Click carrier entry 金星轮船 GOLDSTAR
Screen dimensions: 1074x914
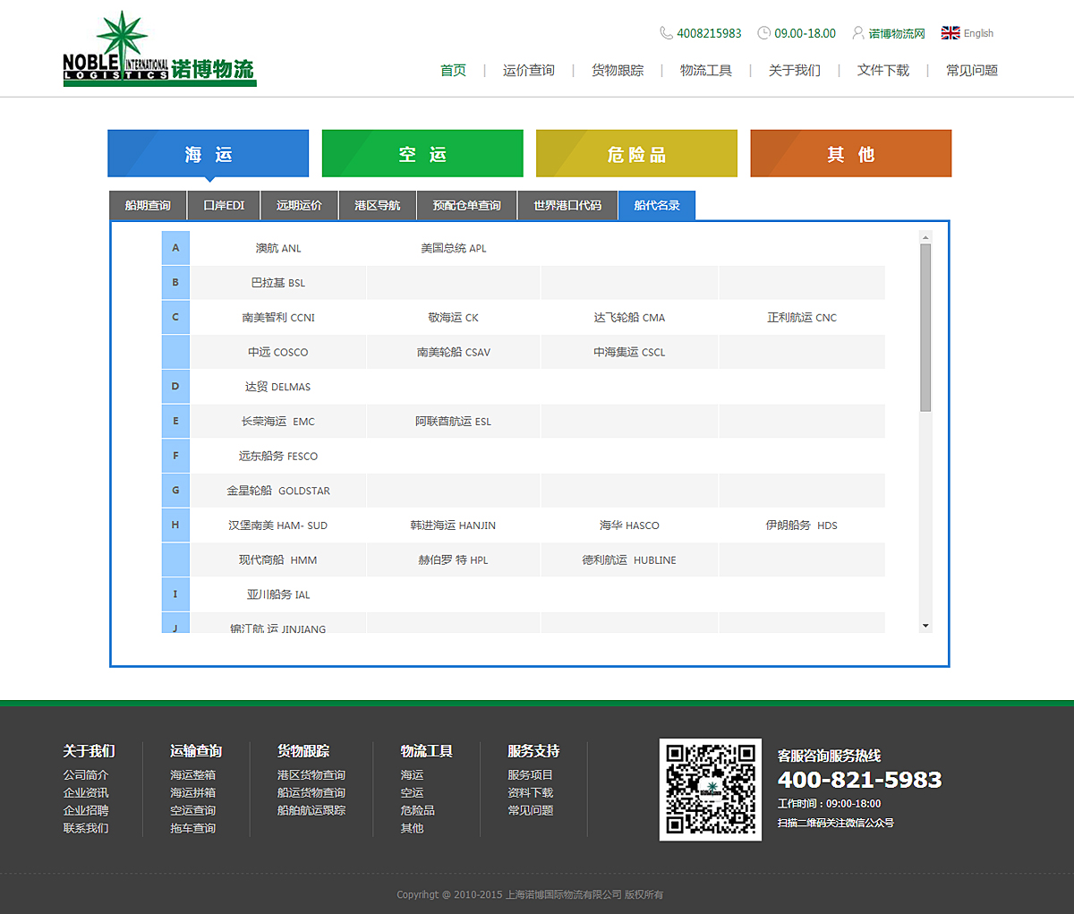click(278, 491)
